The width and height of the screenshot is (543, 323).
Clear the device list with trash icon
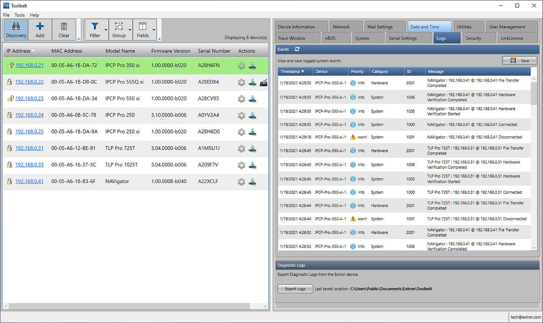(64, 30)
